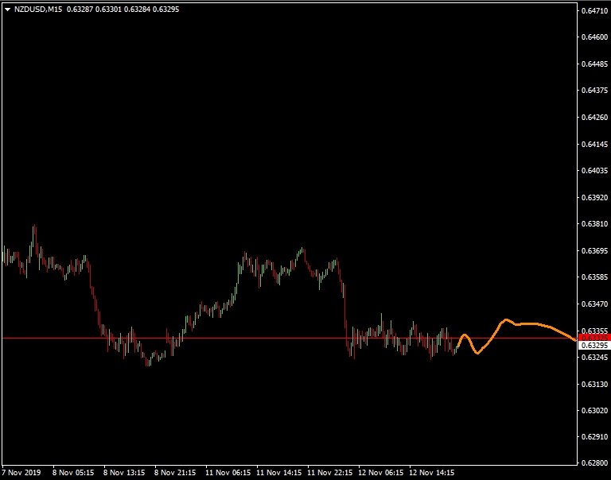611x480 pixels.
Task: Select the orange forecast curve at its peak
Action: coord(506,320)
